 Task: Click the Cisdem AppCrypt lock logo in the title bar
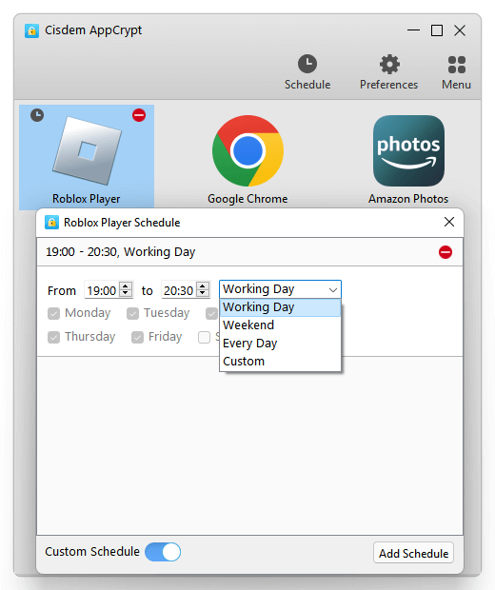31,30
